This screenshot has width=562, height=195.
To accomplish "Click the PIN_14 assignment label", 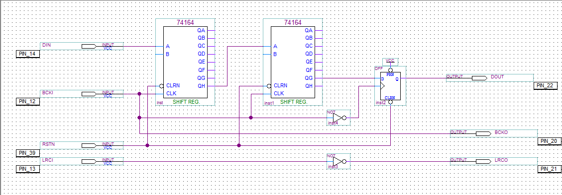I will pos(28,54).
